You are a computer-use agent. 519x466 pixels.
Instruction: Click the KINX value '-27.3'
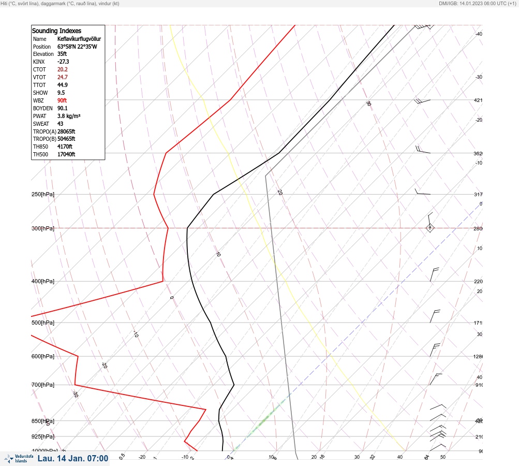pyautogui.click(x=63, y=62)
